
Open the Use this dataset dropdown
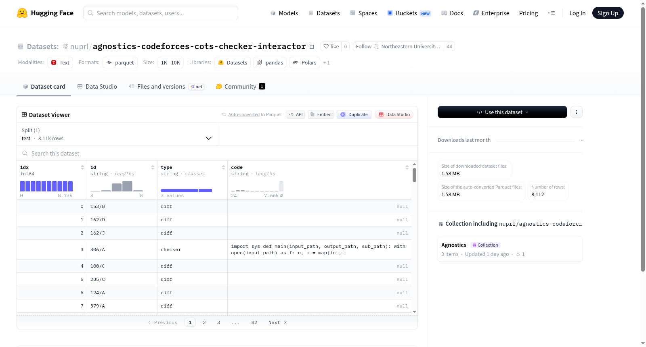pos(502,112)
